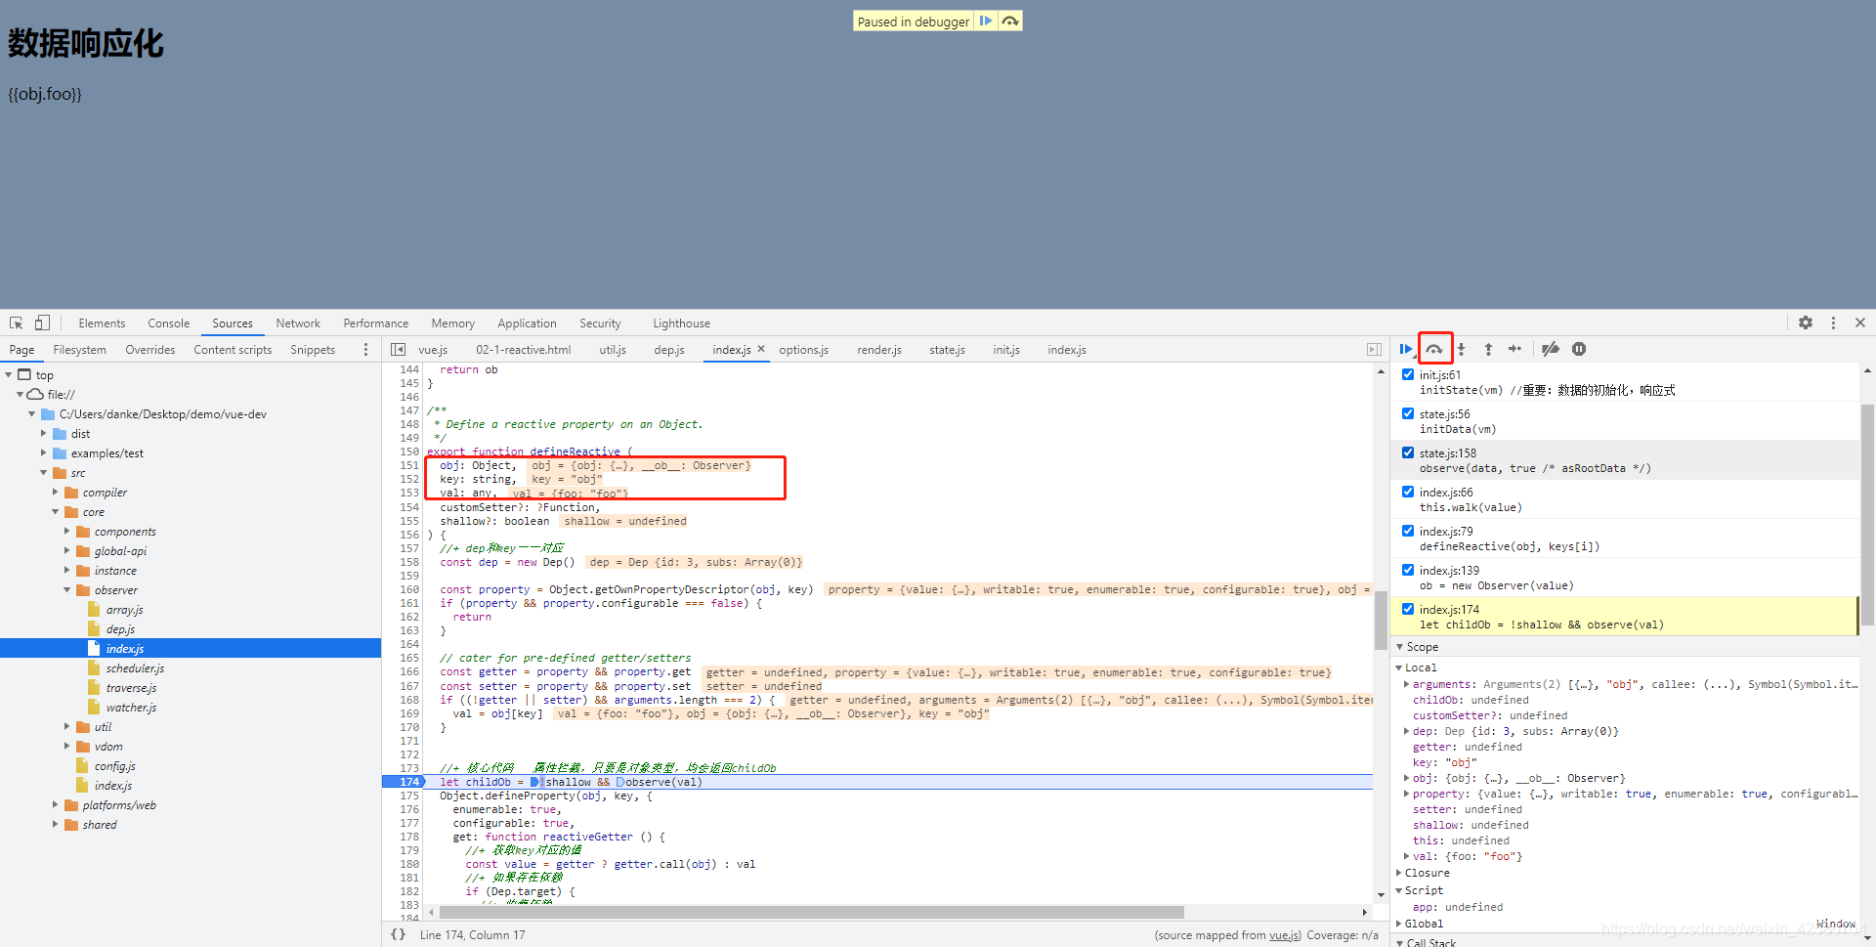1876x947 pixels.
Task: Toggle pause on exceptions icon
Action: coord(1579,349)
